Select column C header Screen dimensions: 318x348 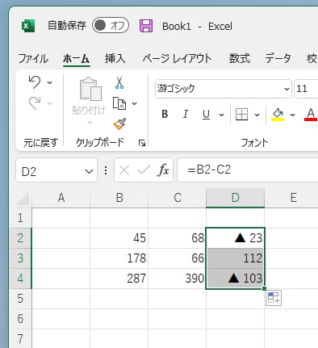(178, 198)
